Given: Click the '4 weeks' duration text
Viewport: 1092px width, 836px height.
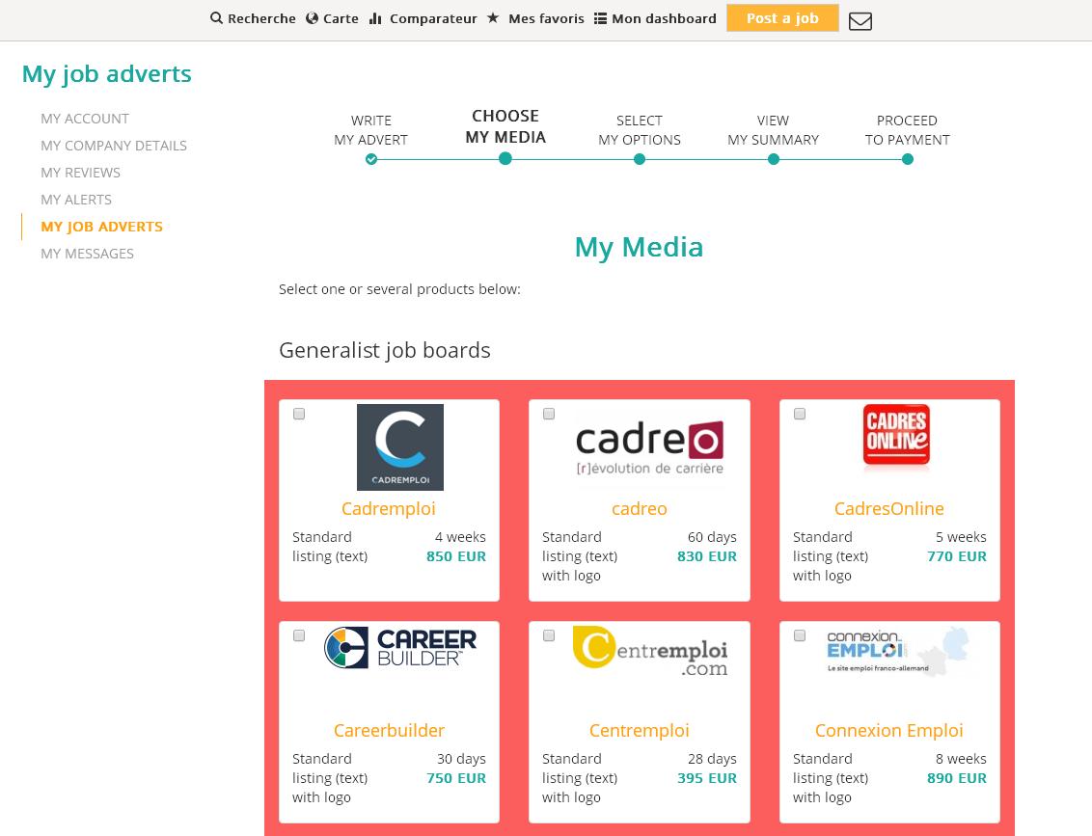Looking at the screenshot, I should 460,537.
